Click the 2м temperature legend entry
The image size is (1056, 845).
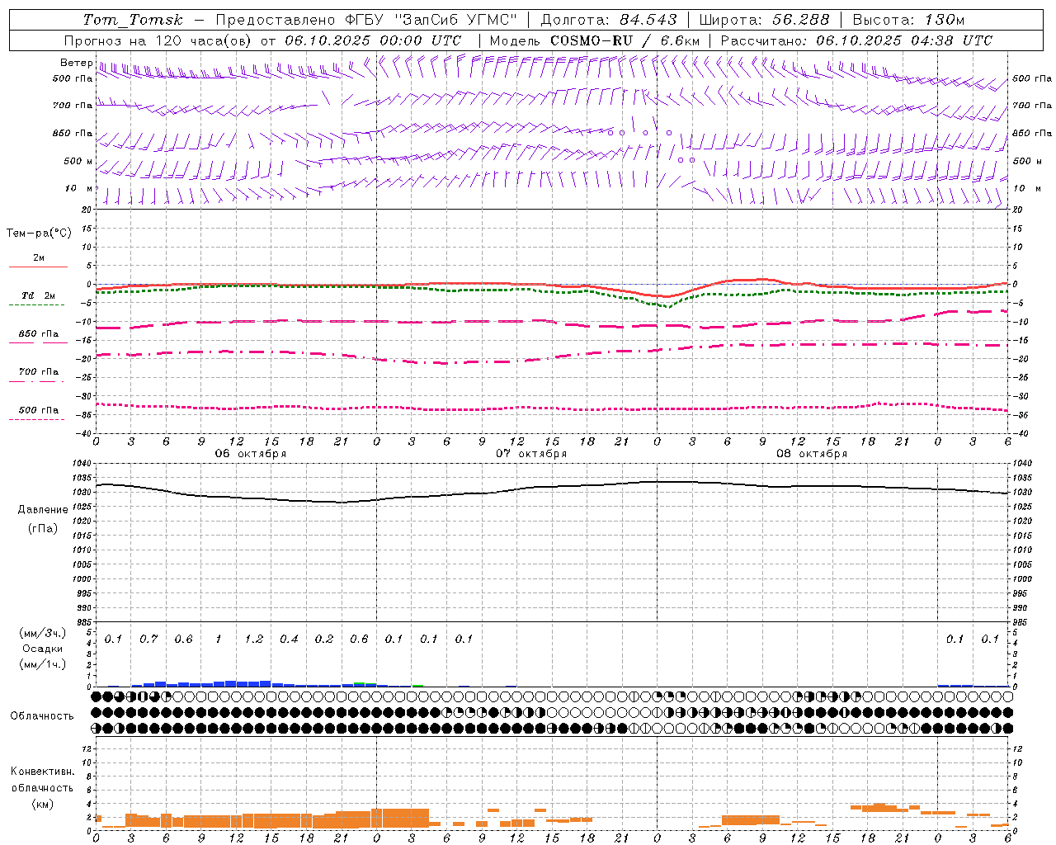(38, 258)
